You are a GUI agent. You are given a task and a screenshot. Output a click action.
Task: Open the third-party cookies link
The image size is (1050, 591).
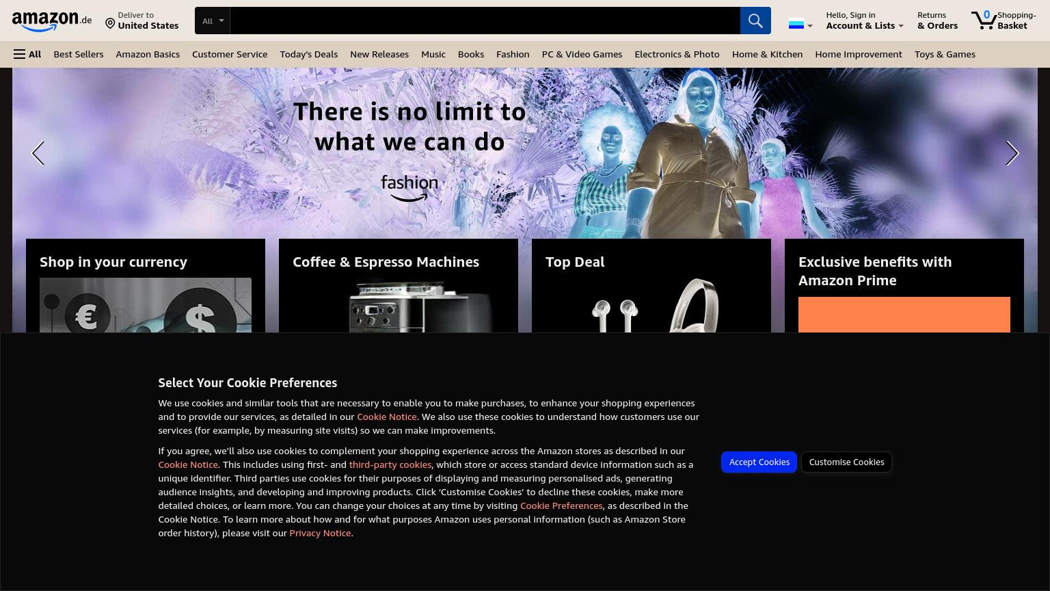[390, 464]
